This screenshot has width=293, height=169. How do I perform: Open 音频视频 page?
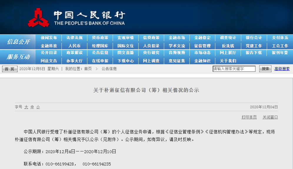point(177,53)
